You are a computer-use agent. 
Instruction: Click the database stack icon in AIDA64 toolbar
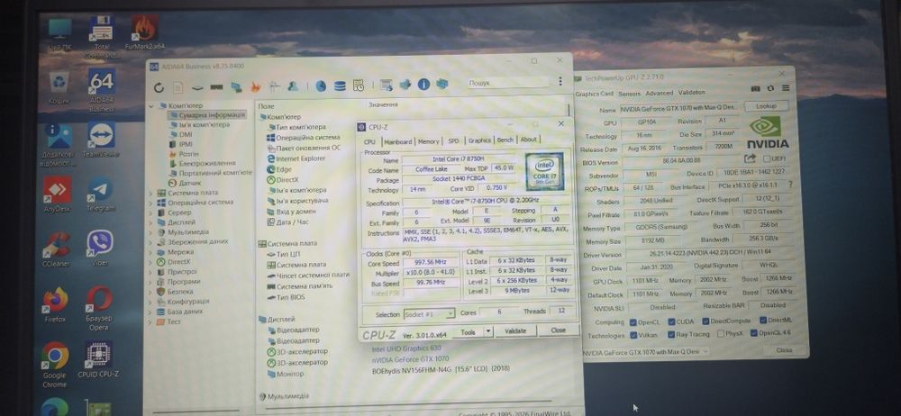click(340, 86)
